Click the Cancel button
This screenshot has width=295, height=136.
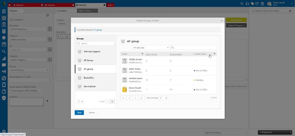pos(92,112)
